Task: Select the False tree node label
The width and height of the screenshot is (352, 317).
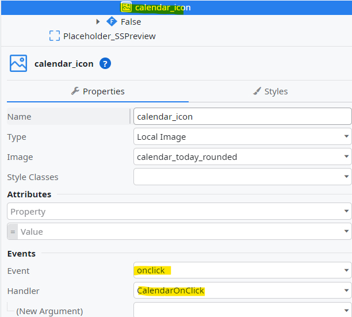Action: (131, 22)
